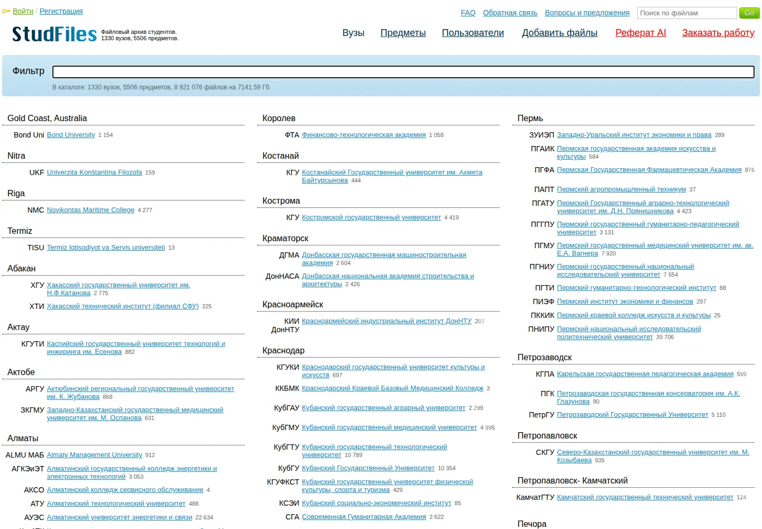
Task: Open Финансово-технологическая академия link
Action: [364, 135]
